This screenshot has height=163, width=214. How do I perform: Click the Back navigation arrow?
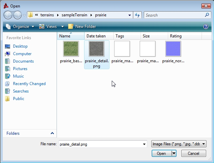tap(8, 15)
